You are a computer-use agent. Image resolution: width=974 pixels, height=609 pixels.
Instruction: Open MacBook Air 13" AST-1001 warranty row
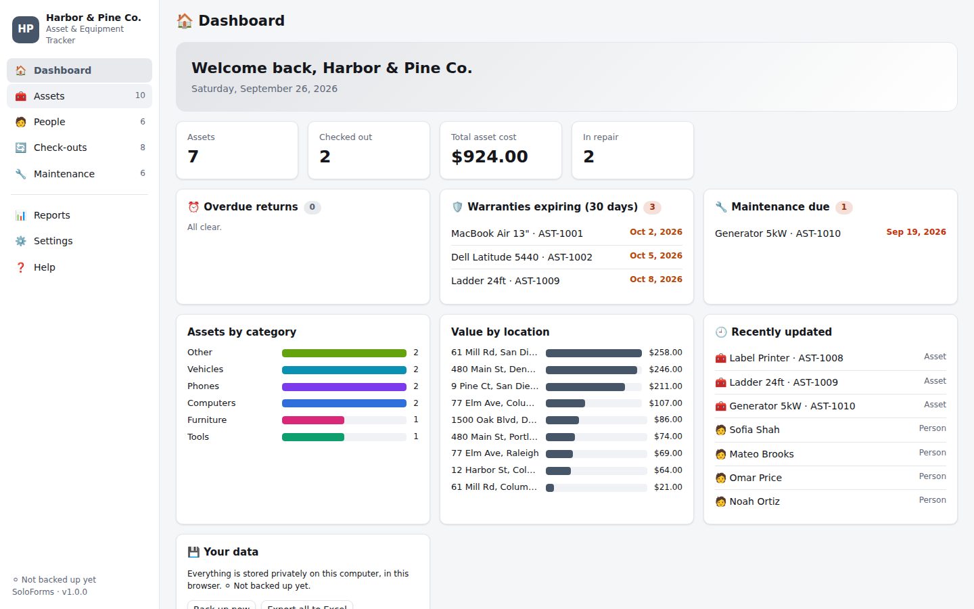coord(567,233)
